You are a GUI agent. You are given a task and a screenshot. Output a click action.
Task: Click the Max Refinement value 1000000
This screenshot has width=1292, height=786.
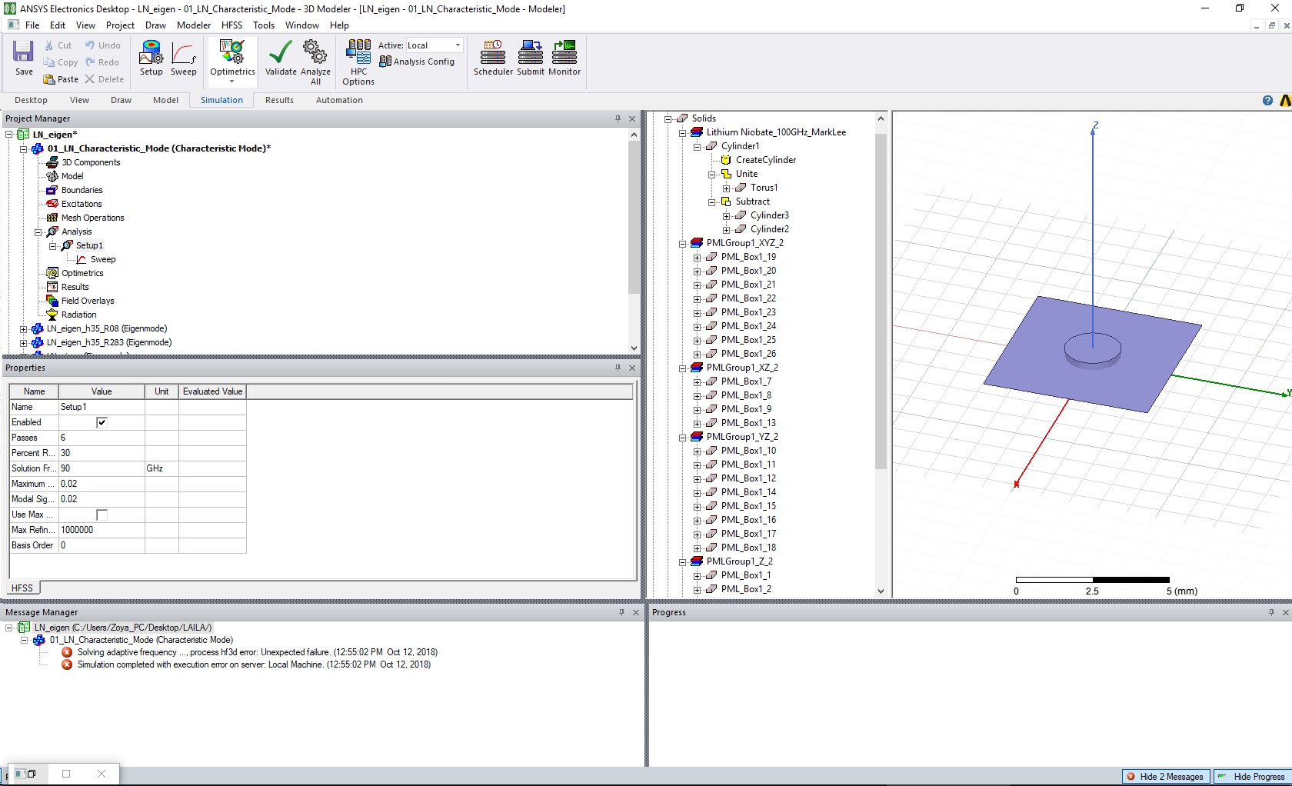pos(102,530)
